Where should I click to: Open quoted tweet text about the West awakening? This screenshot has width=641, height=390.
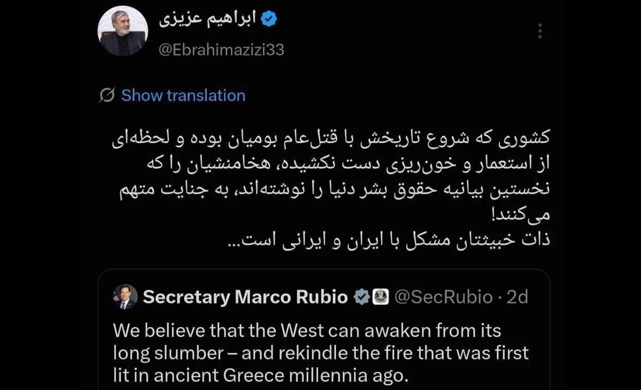click(321, 353)
